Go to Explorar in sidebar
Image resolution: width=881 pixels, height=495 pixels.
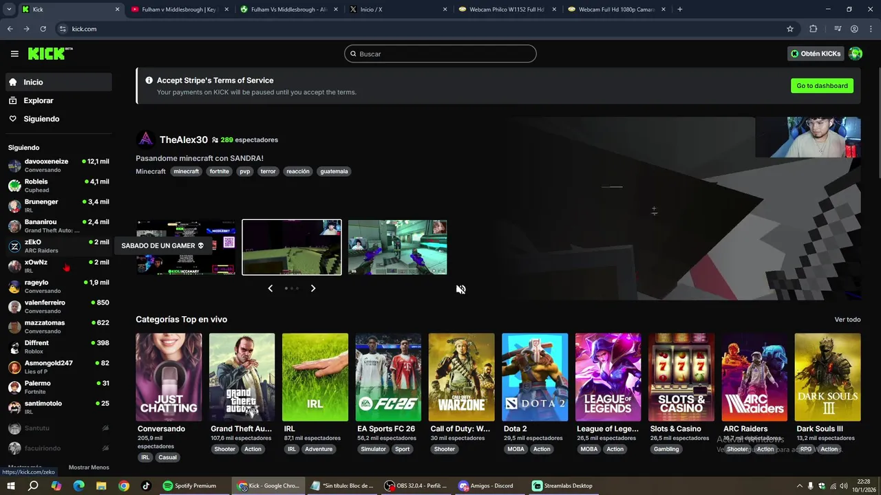coord(59,100)
